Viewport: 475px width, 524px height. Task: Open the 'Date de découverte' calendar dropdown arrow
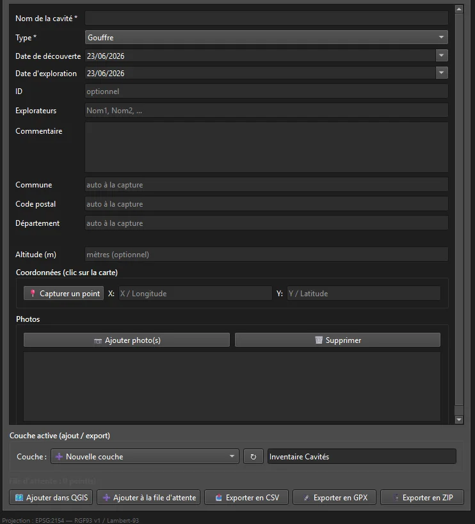[x=442, y=56]
